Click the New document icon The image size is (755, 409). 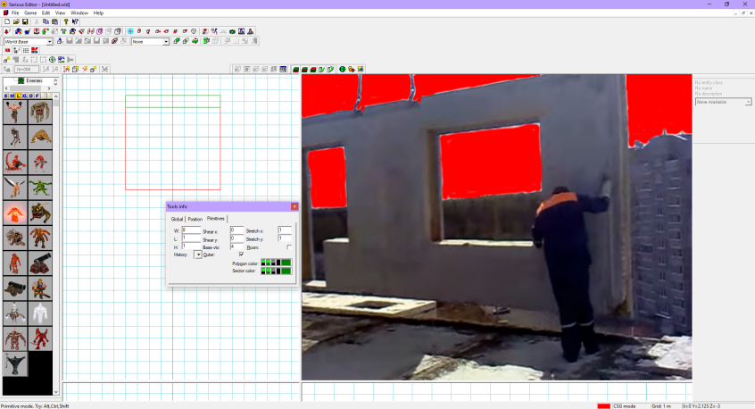(7, 21)
